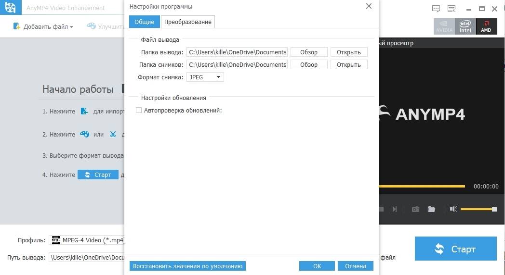
Task: Open the Преобразование tab
Action: tap(188, 22)
